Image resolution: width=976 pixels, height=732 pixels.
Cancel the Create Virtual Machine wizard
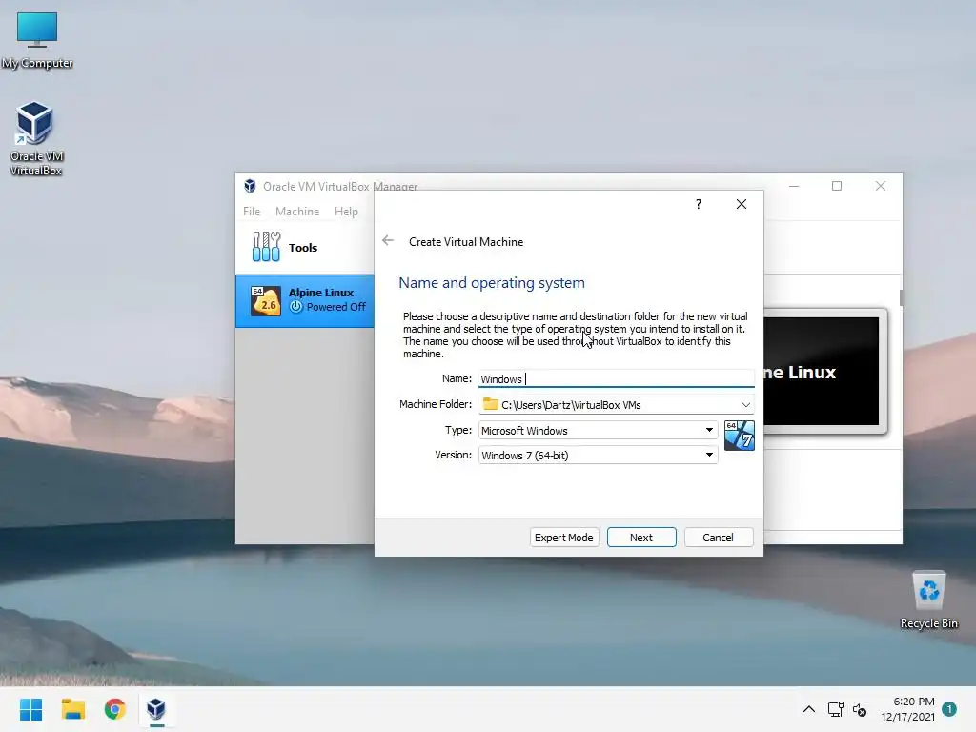pos(719,538)
